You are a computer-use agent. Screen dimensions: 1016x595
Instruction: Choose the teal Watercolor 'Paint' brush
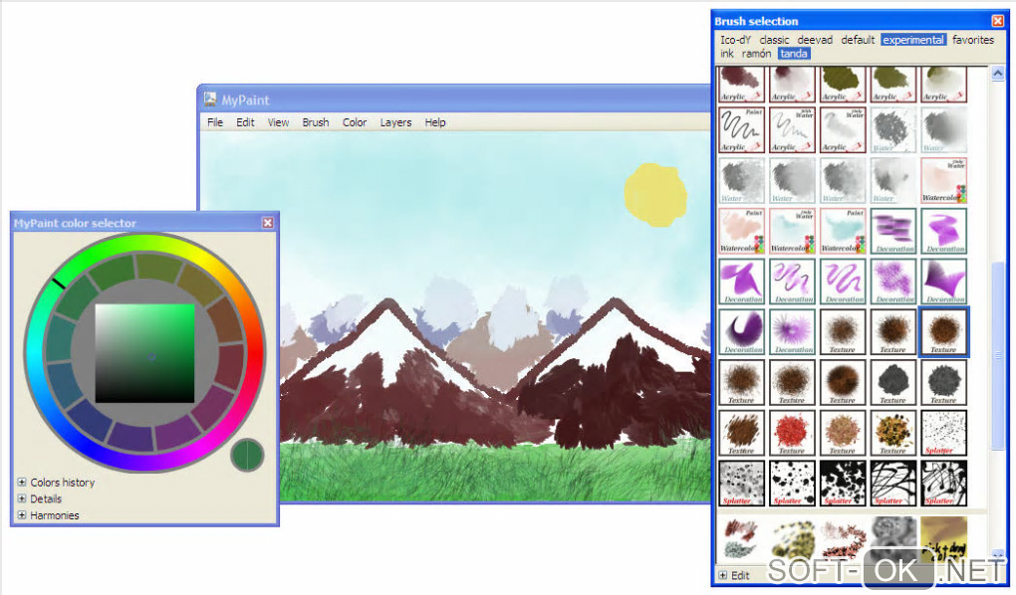pyautogui.click(x=843, y=231)
